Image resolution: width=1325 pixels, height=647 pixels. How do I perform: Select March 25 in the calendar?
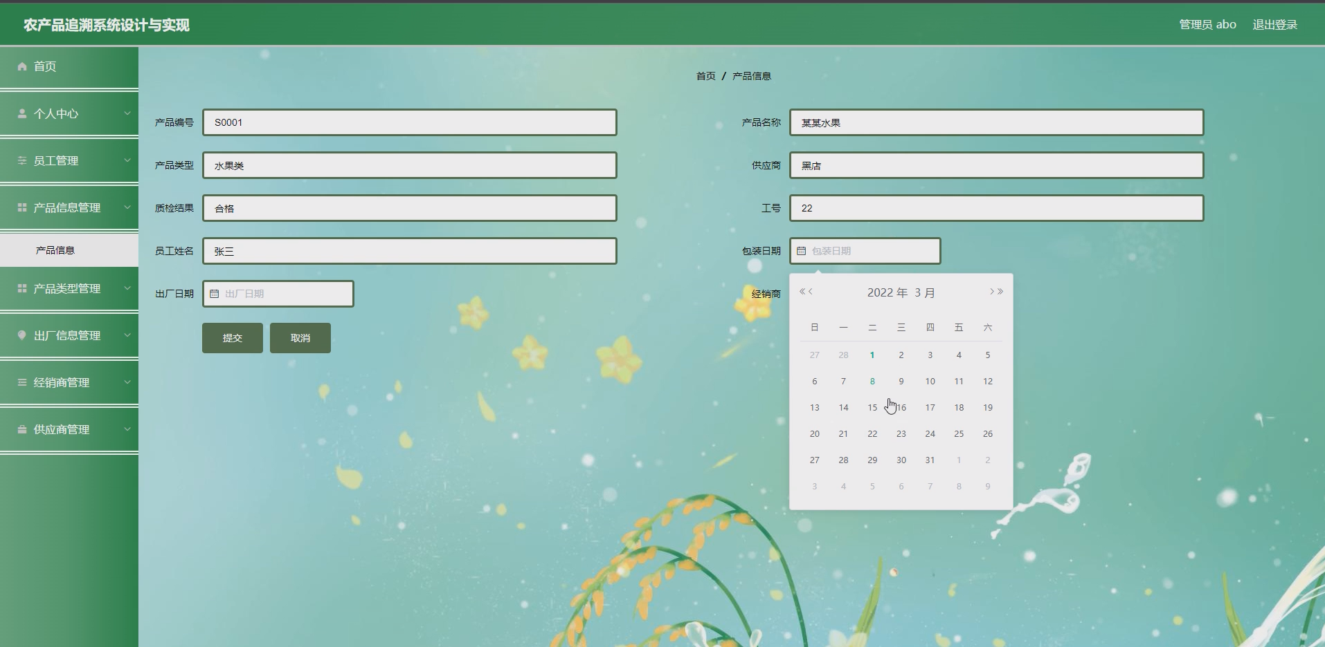[959, 434]
